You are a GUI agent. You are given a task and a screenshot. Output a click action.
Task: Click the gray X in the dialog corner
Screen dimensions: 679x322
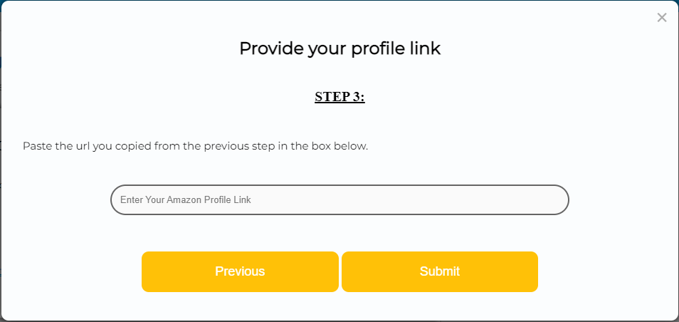[662, 18]
